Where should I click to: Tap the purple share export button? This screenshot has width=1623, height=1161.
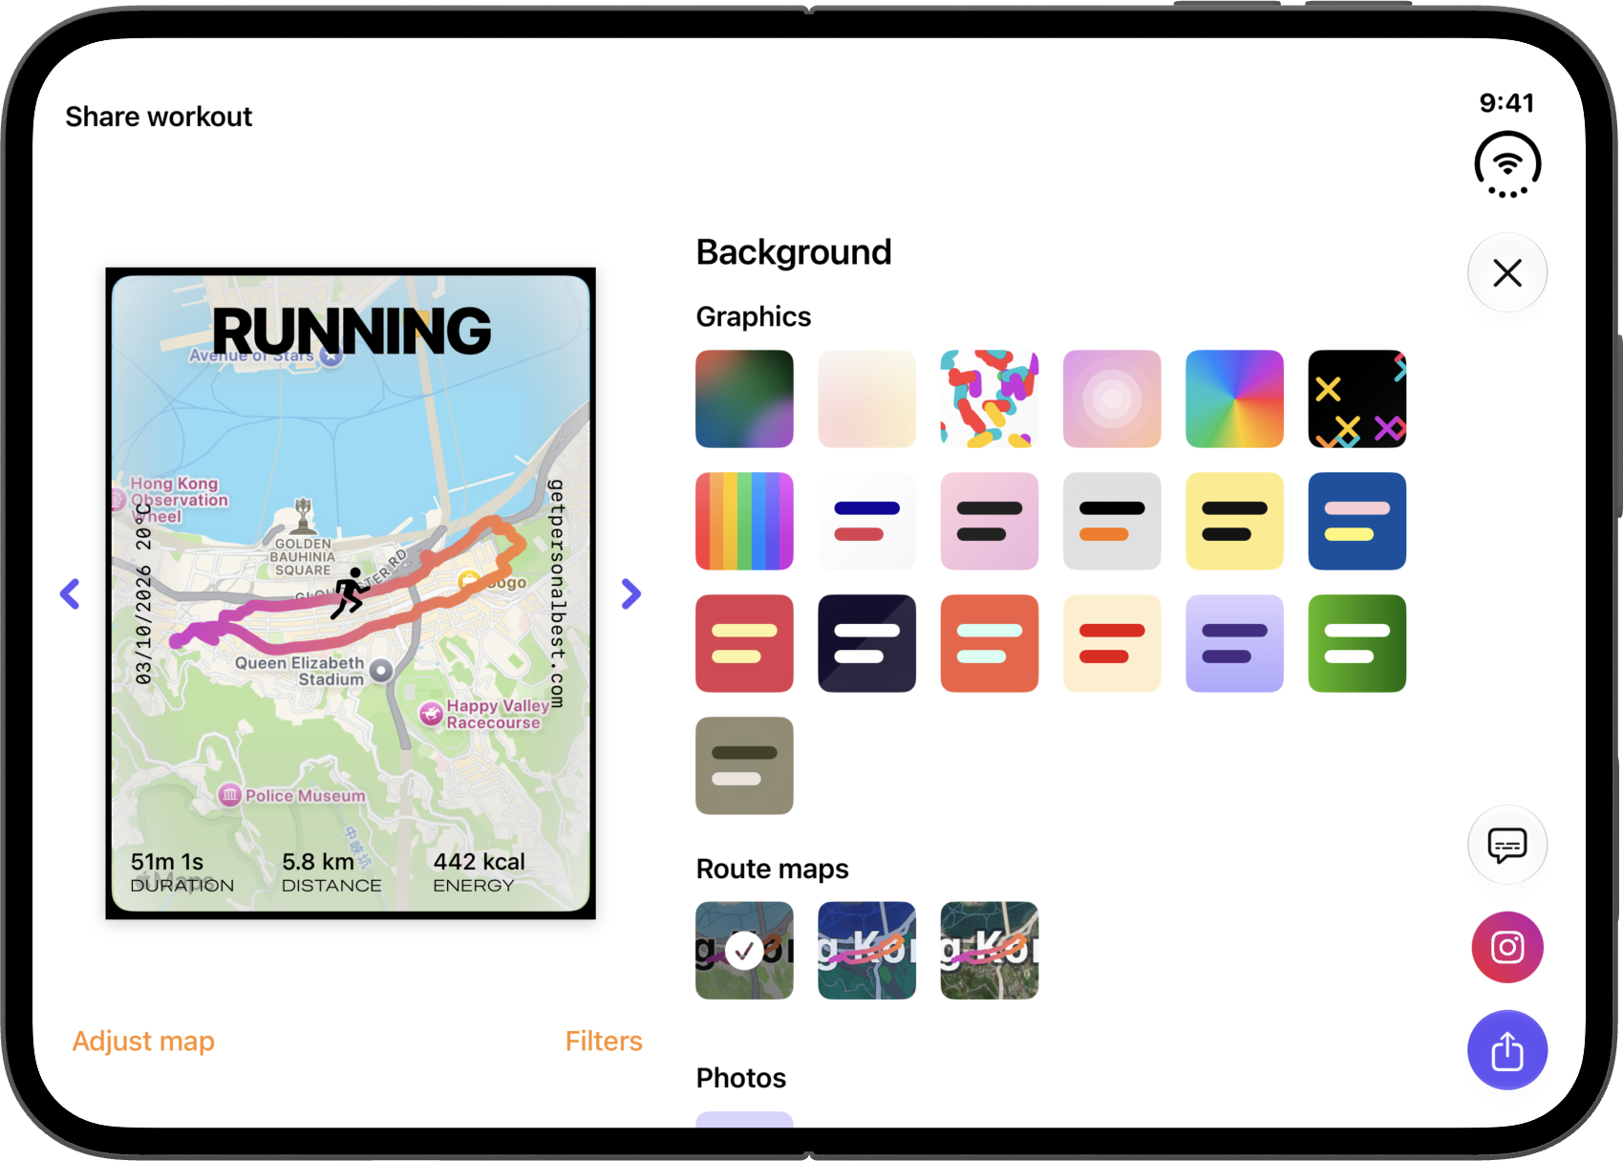coord(1507,1050)
